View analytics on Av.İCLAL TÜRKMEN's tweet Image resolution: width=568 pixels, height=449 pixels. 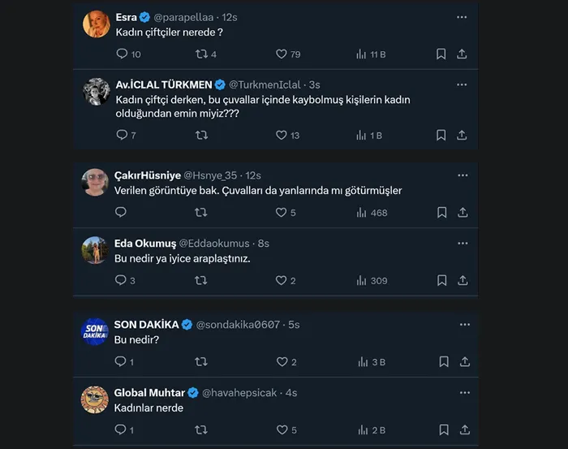pos(362,136)
